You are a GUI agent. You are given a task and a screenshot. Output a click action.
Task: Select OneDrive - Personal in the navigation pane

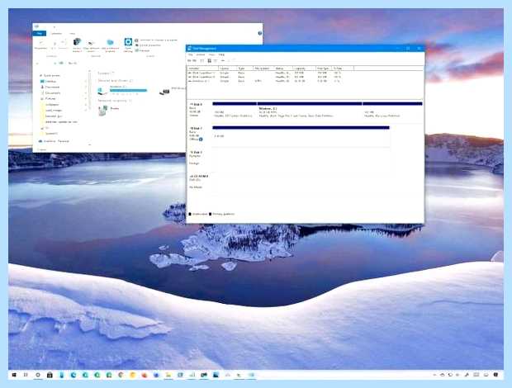click(x=55, y=141)
